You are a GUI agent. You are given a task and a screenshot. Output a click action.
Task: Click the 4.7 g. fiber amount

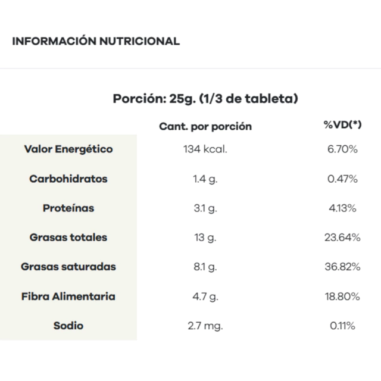point(205,296)
